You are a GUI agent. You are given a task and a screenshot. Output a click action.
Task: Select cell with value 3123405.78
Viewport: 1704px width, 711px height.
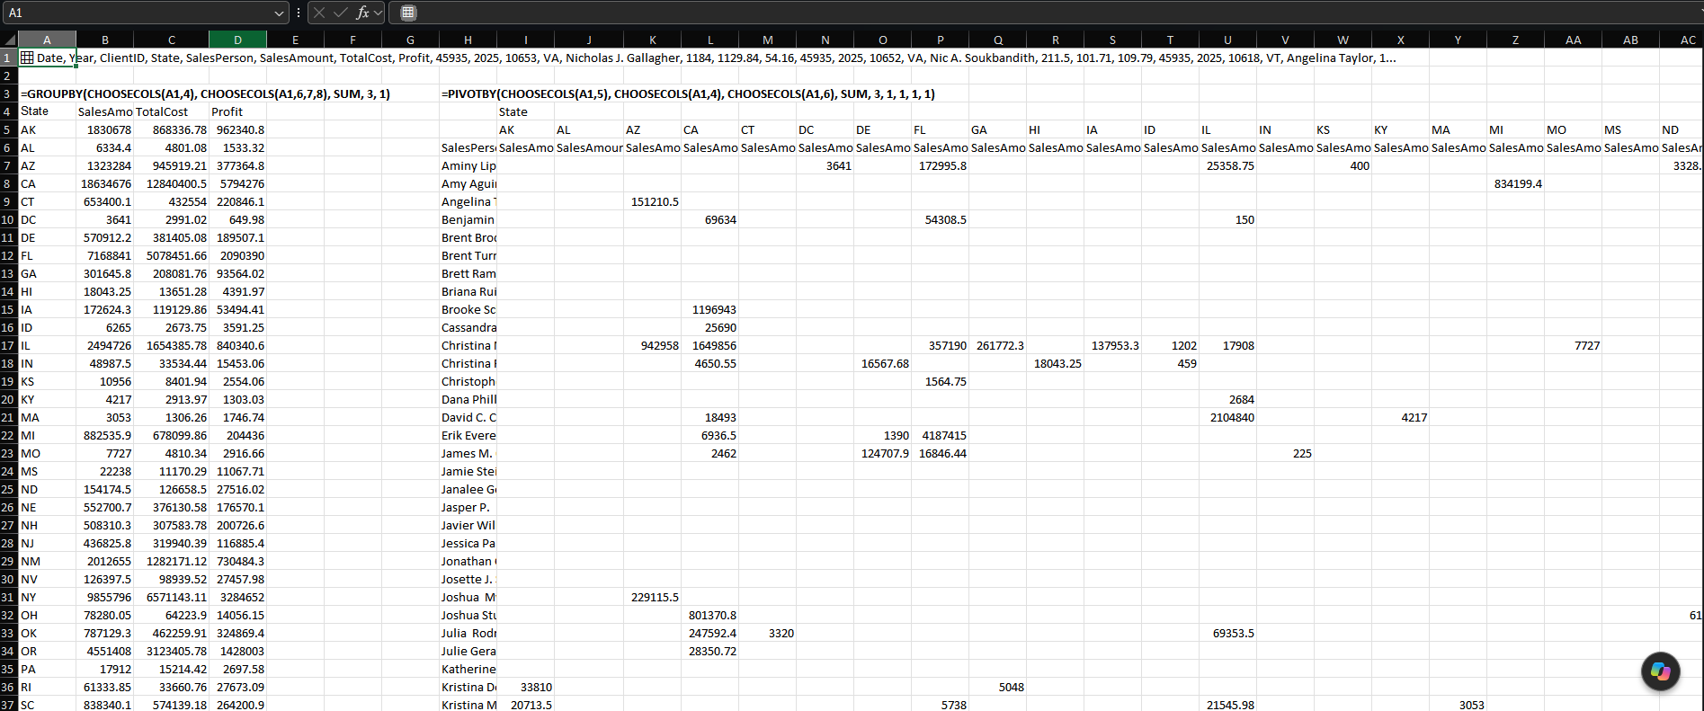pyautogui.click(x=171, y=651)
